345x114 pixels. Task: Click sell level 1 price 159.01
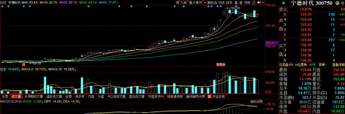coord(306,35)
